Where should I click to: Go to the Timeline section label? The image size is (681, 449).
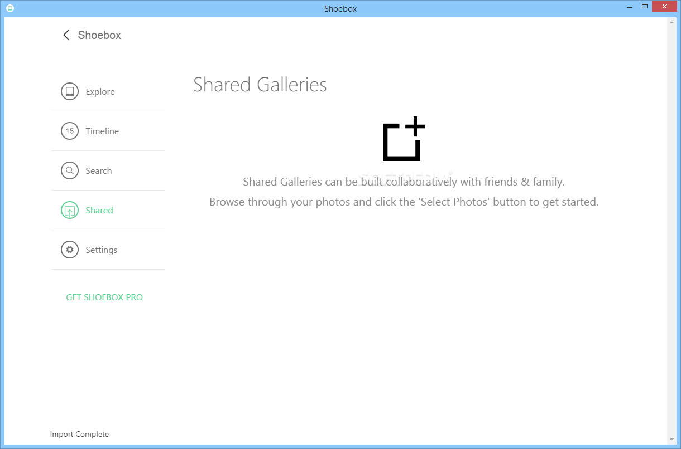(102, 131)
